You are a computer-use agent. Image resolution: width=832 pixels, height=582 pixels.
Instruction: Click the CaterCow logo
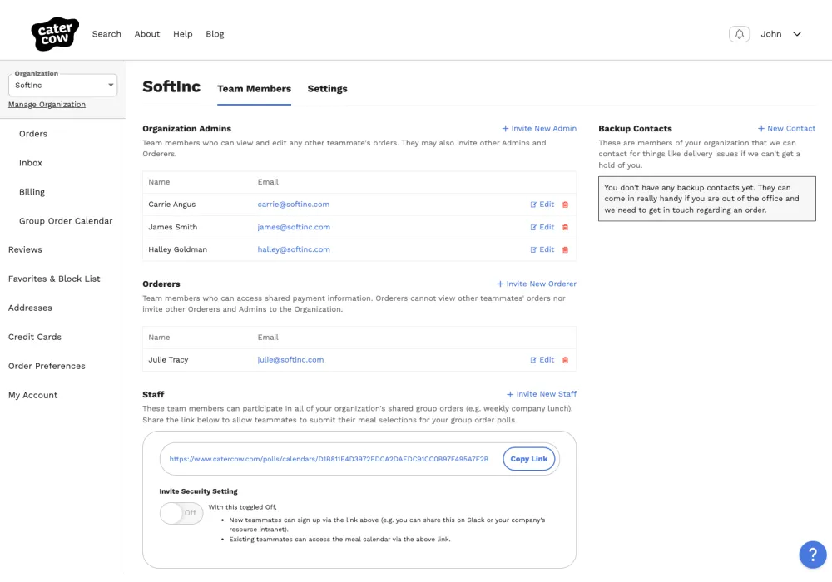[55, 34]
